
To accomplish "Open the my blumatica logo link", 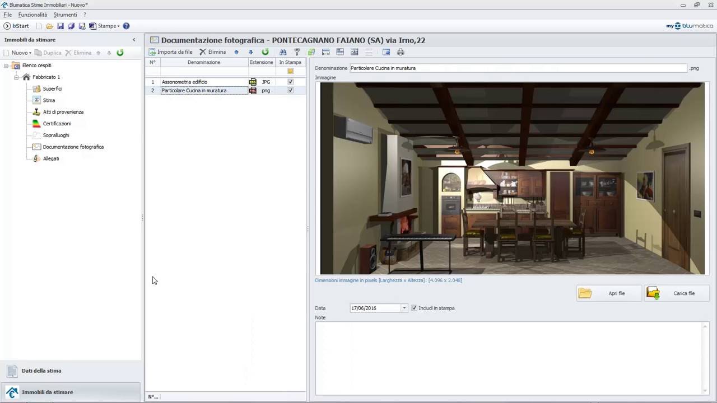I will pyautogui.click(x=690, y=26).
